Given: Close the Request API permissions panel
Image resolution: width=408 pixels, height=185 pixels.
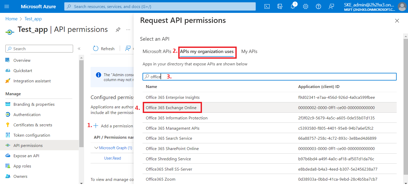Looking at the screenshot, I should tap(397, 21).
